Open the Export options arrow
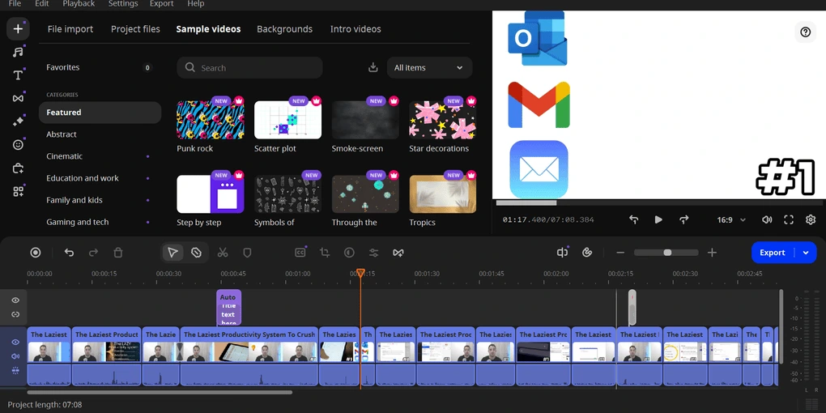 [806, 253]
